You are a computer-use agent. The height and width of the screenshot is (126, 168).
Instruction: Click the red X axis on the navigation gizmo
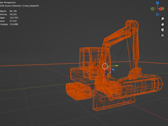click(160, 9)
